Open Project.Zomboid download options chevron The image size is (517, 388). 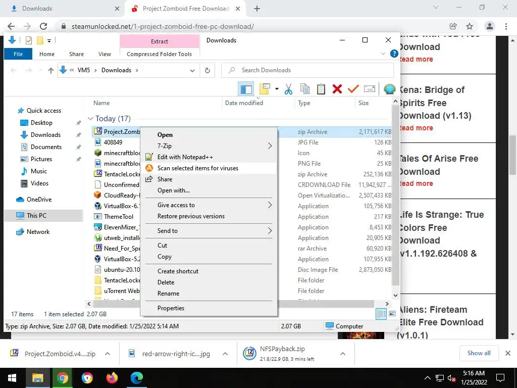tap(108, 354)
